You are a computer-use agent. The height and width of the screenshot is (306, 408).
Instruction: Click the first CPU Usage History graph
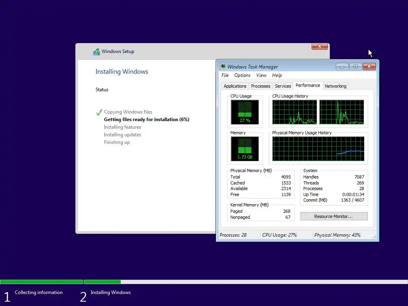coord(294,112)
